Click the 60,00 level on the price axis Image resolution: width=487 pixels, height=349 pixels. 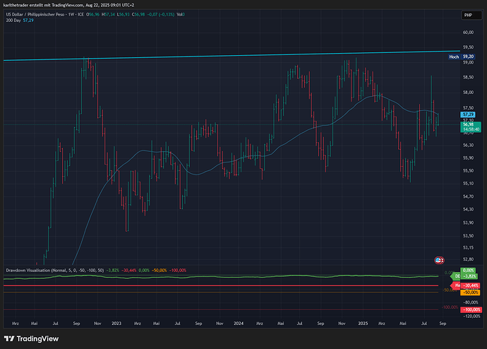pyautogui.click(x=467, y=32)
